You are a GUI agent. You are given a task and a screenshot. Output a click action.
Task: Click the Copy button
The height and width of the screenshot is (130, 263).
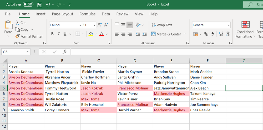click(x=22, y=29)
